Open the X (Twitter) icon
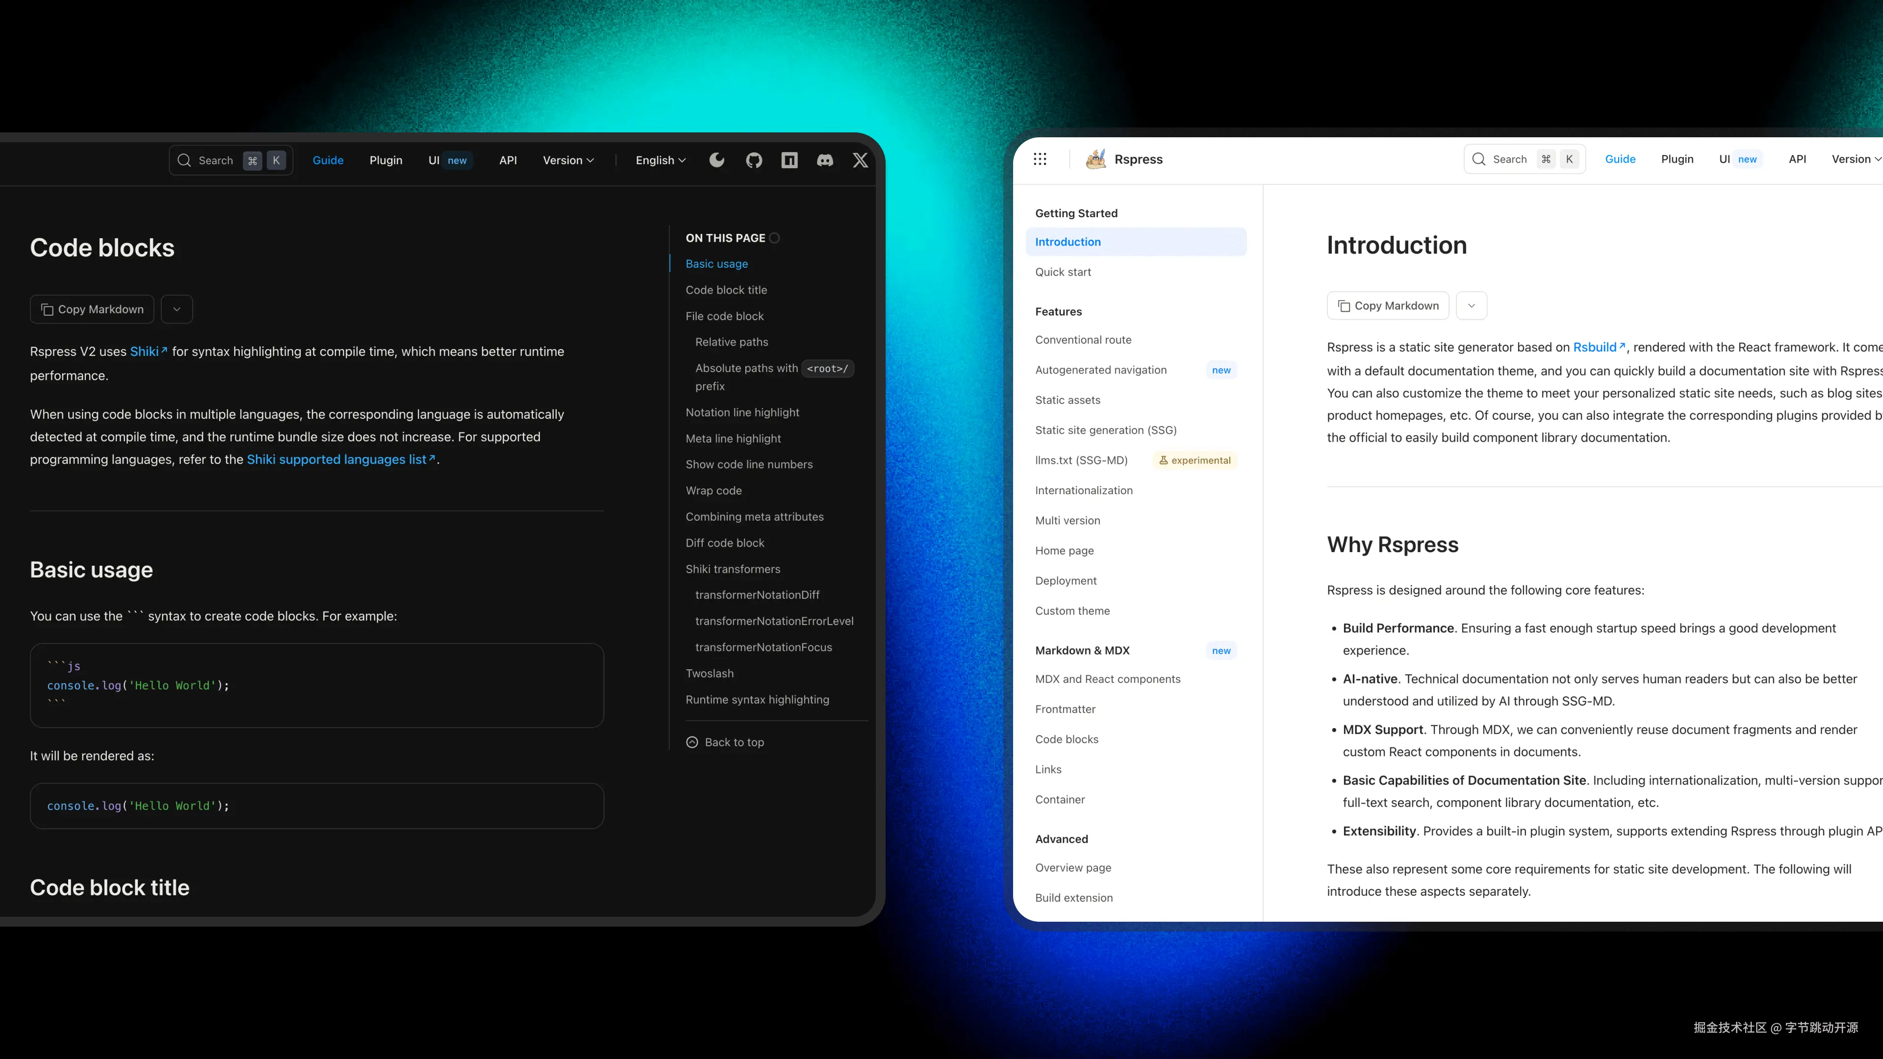This screenshot has height=1059, width=1883. click(x=861, y=160)
